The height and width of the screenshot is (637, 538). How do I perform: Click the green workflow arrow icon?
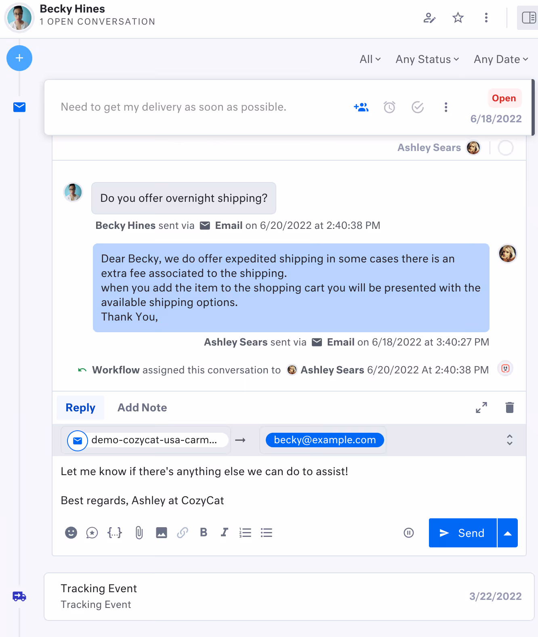(82, 370)
